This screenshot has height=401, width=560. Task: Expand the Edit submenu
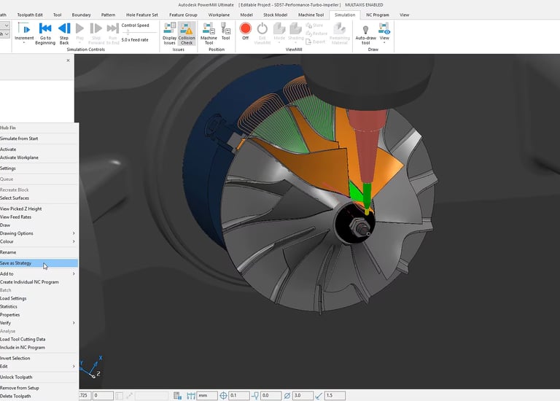pos(39,366)
